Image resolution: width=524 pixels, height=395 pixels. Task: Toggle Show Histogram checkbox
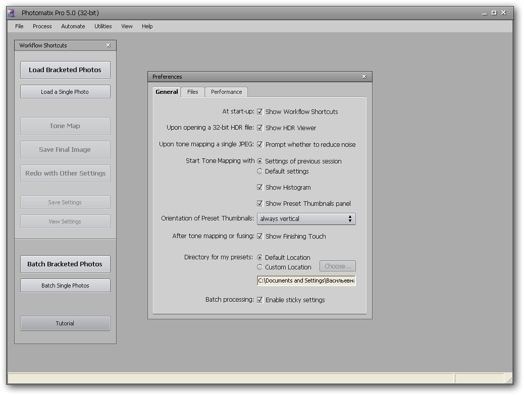pos(259,187)
